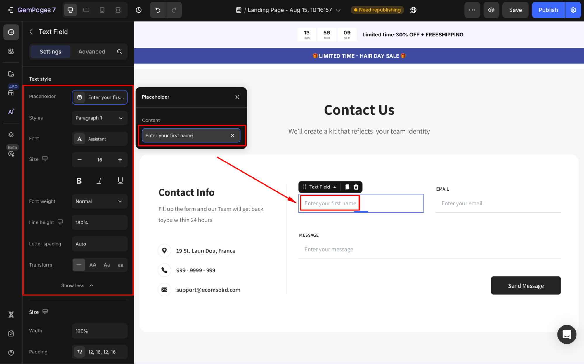Open the Styles Paragraph 1 dropdown
Image resolution: width=584 pixels, height=364 pixels.
click(x=99, y=118)
